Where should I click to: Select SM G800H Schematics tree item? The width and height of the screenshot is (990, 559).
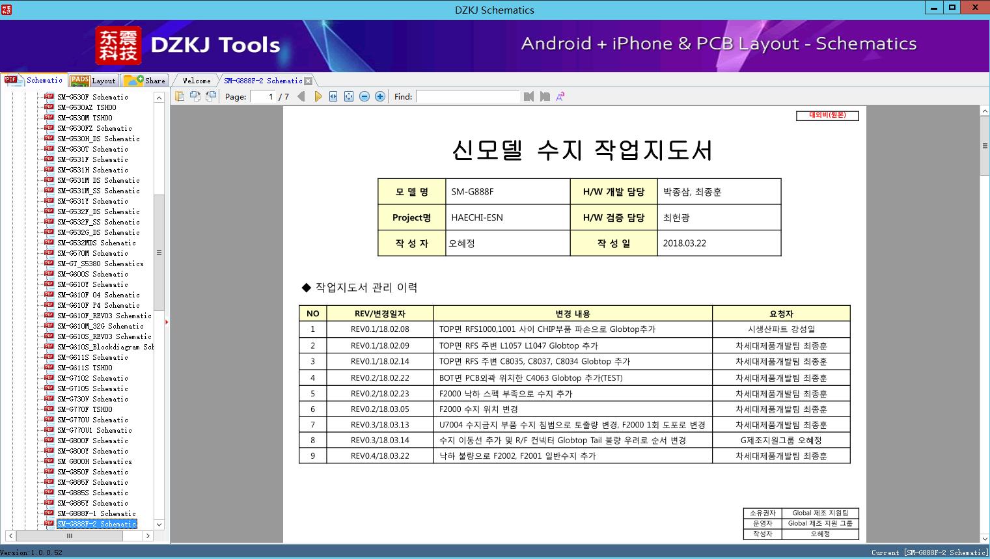click(x=94, y=461)
